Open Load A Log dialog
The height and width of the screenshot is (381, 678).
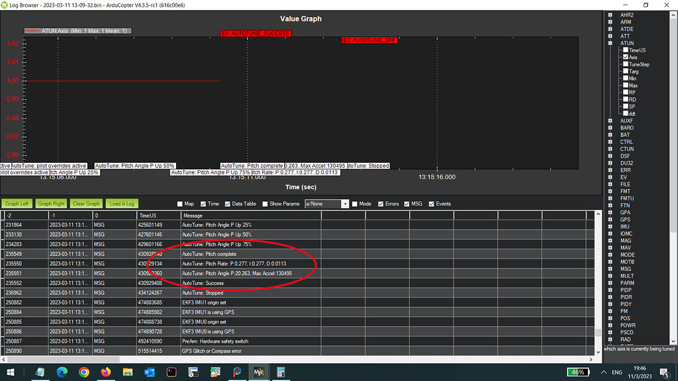coord(121,203)
